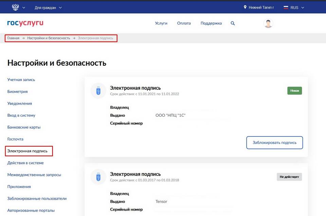326x216 pixels.
Task: Open the search magnifier icon
Action: [233, 23]
